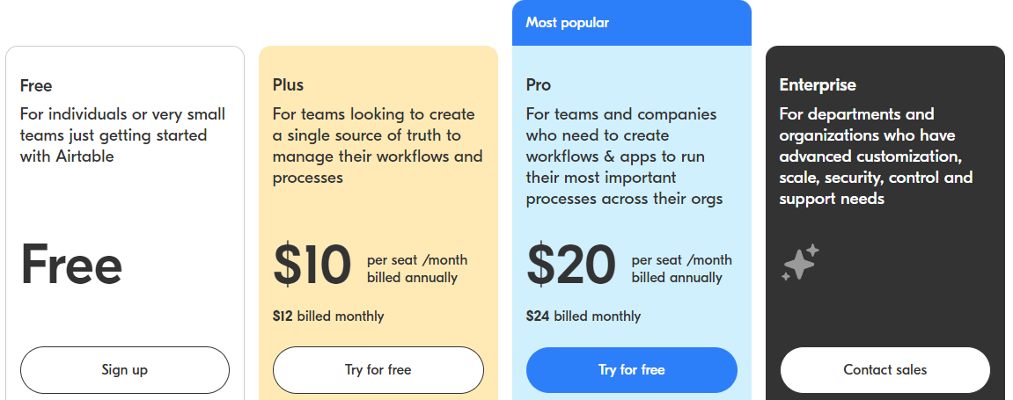
Task: Click the large $10 price
Action: click(x=312, y=265)
